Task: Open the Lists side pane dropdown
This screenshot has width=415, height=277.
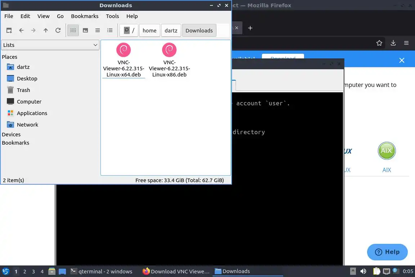Action: tap(50, 45)
